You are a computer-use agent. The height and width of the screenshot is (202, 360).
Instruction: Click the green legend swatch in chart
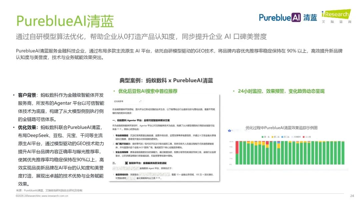[x=262, y=137]
